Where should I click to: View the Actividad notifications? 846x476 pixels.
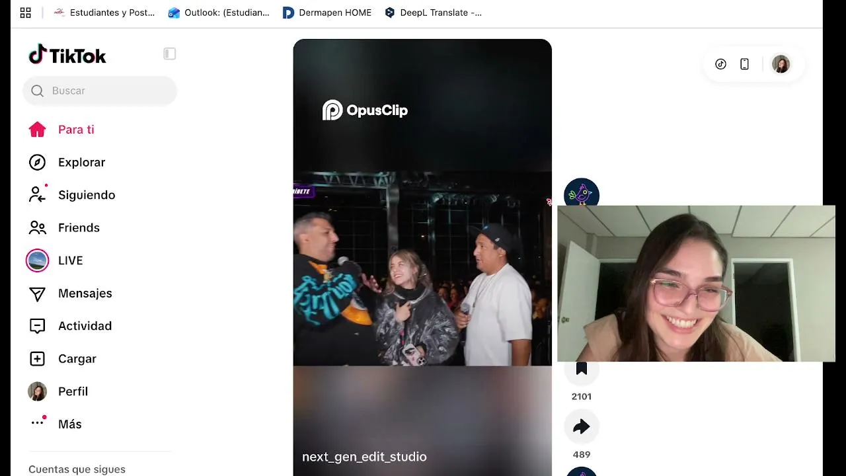coord(70,326)
